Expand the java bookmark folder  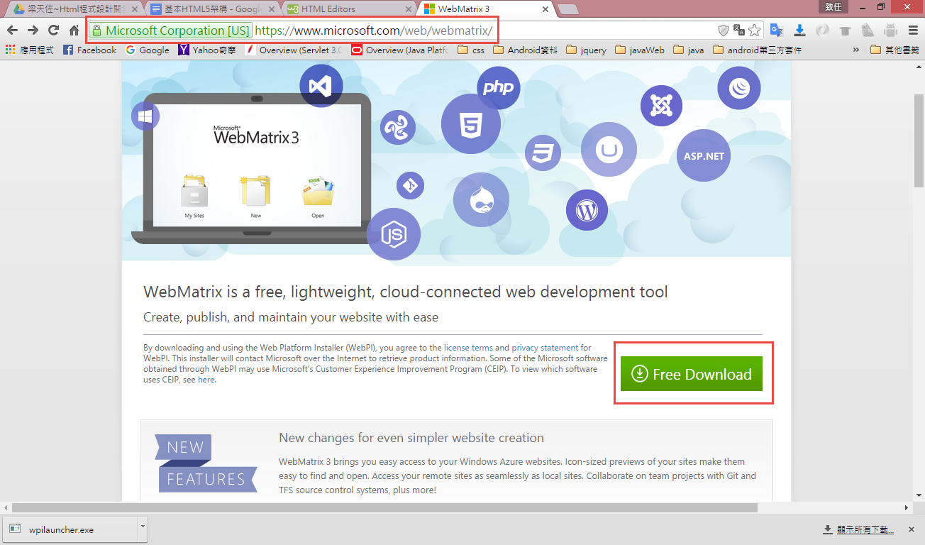[x=689, y=50]
